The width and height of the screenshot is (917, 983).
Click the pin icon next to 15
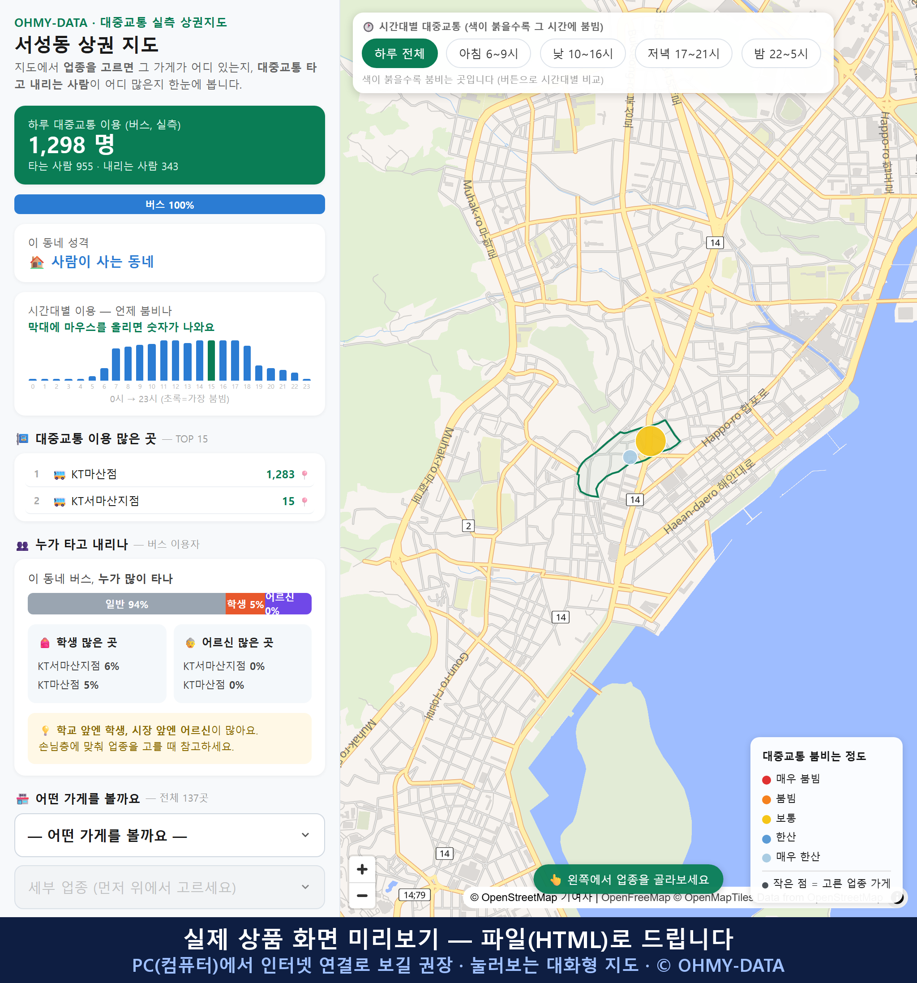tap(304, 502)
